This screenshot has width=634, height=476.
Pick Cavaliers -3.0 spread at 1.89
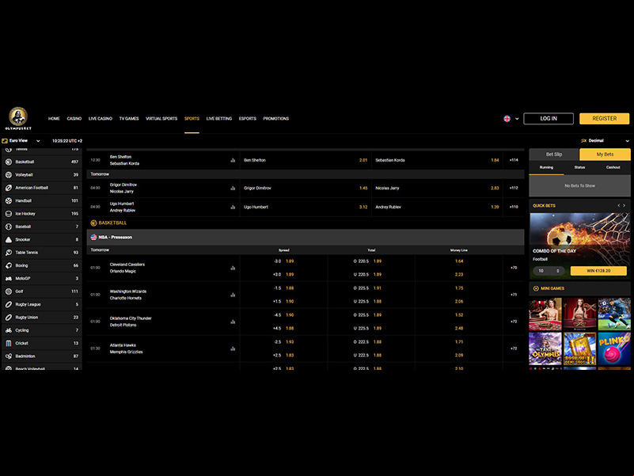tap(284, 261)
